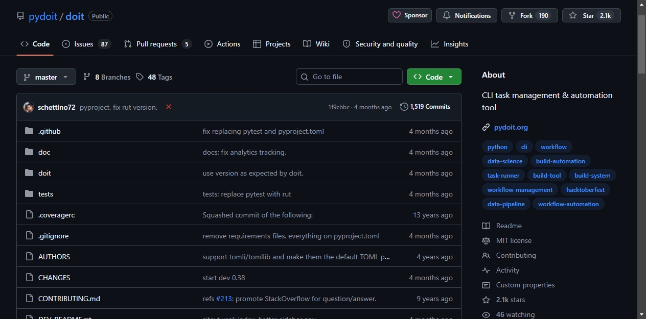Click the branches icon beside 8 Branches
The image size is (646, 319).
point(87,77)
